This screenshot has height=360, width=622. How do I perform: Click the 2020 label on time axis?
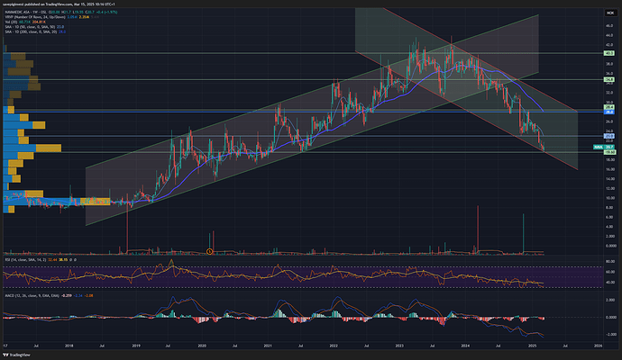pyautogui.click(x=202, y=346)
